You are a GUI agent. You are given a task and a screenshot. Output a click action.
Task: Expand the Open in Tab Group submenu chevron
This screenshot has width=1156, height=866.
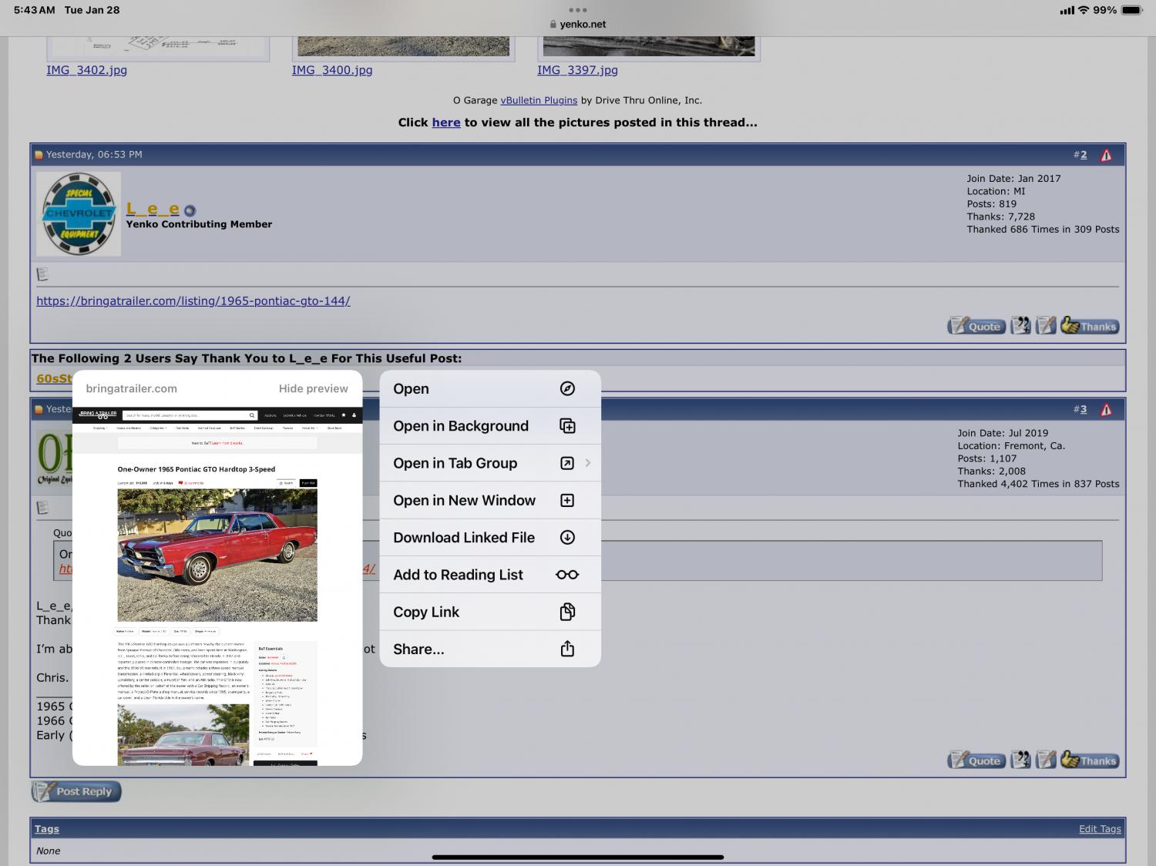(x=588, y=463)
